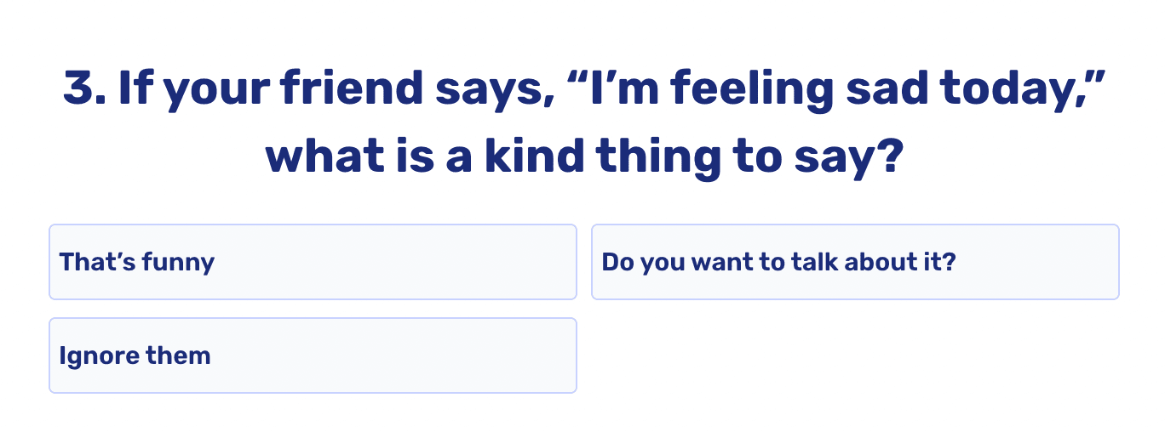Mark "Ignore them" as your answer
Image resolution: width=1165 pixels, height=432 pixels.
313,355
